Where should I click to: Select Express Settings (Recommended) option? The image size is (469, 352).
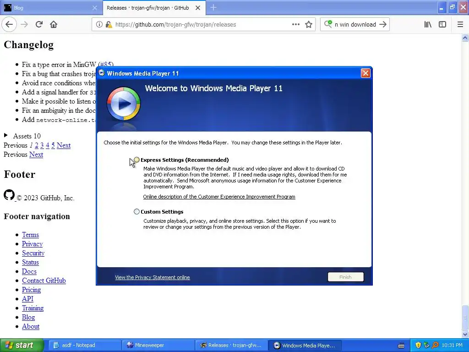(x=136, y=159)
